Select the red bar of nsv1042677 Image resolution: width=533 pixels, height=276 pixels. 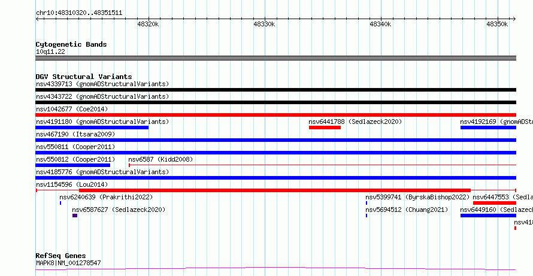275,115
